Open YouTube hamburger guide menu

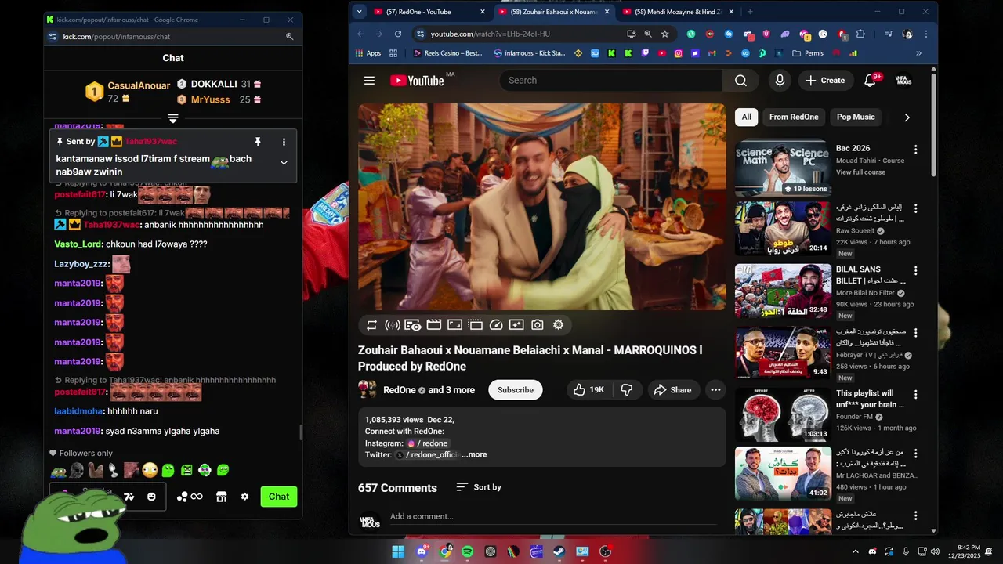(369, 81)
